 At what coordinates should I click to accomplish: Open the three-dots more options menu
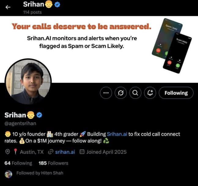(x=106, y=93)
